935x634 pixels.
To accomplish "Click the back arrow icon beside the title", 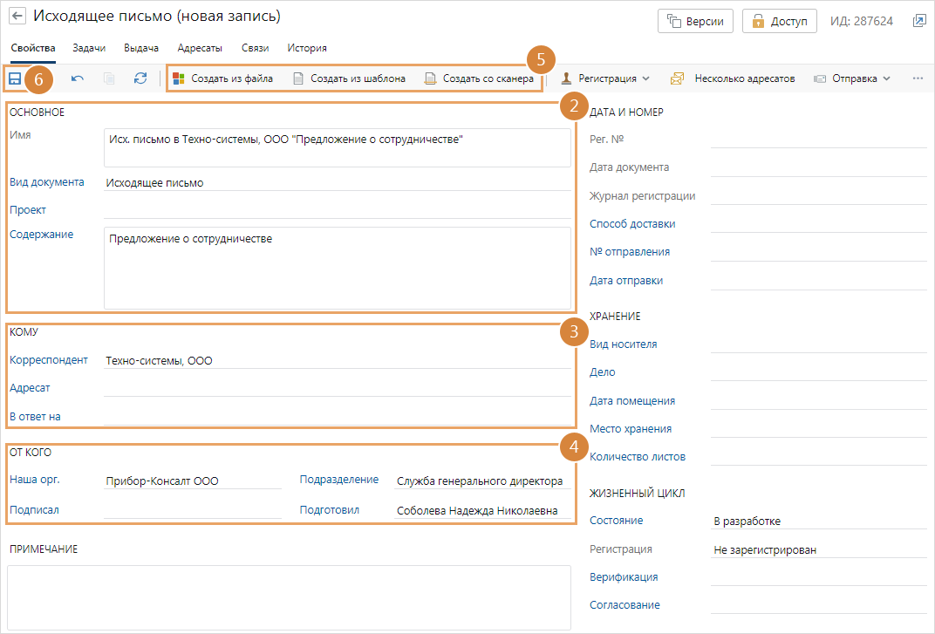I will (x=17, y=17).
